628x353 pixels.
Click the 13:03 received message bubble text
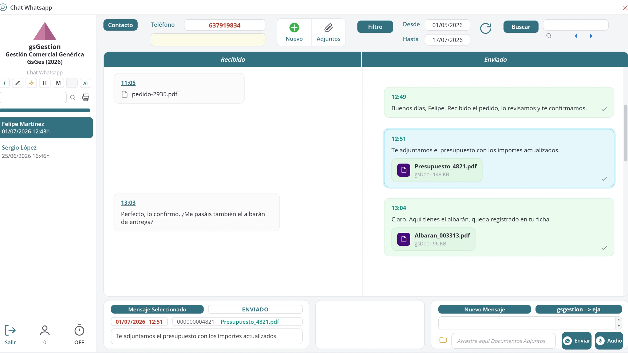click(193, 218)
